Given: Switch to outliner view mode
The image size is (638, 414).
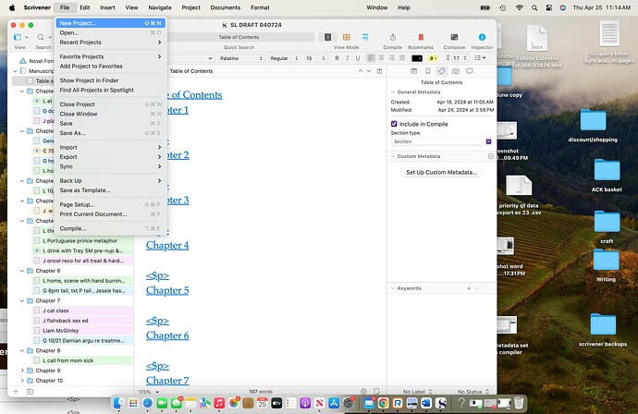Looking at the screenshot, I should coord(365,37).
